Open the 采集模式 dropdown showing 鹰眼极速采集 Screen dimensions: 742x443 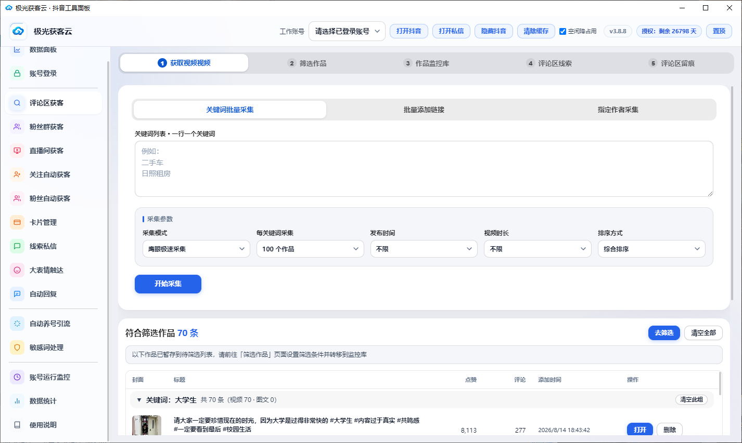pyautogui.click(x=196, y=249)
